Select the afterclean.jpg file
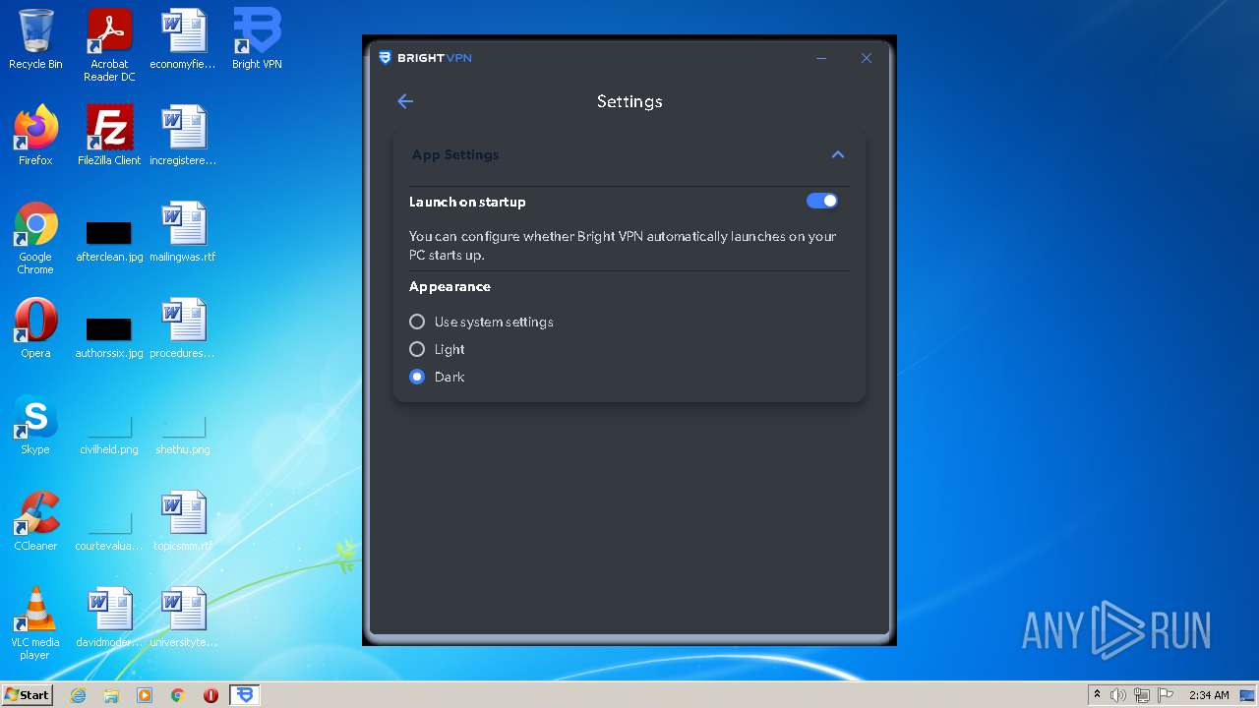Screen dimensions: 1259x708 point(109,240)
